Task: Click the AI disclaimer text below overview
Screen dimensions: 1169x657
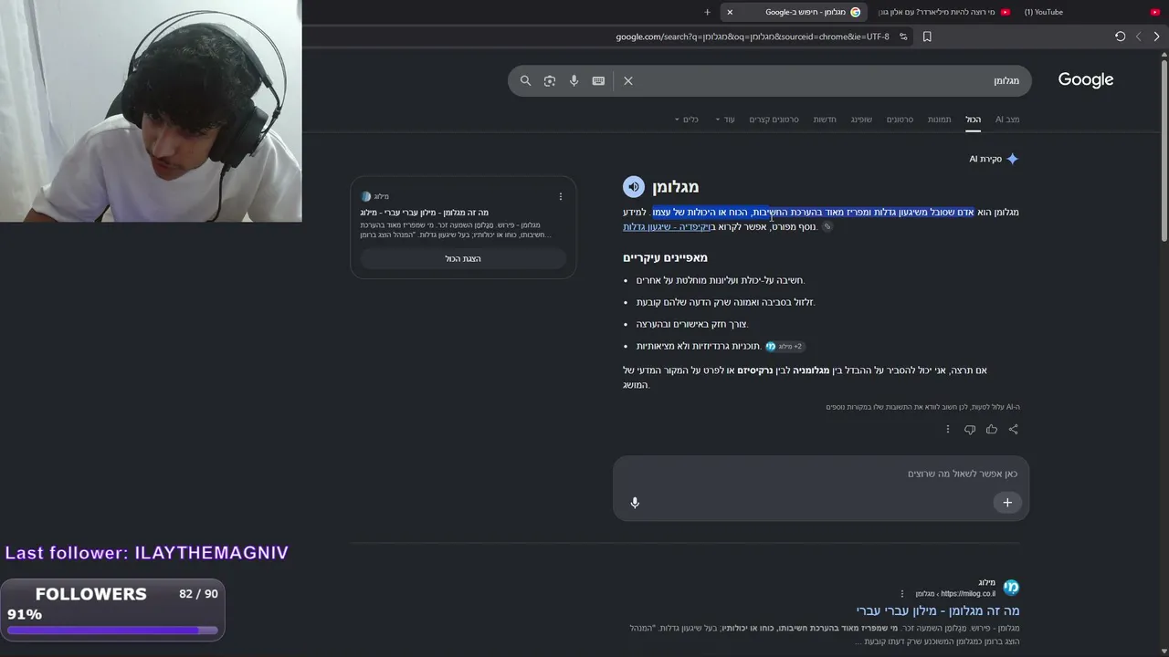Action: [x=923, y=407]
